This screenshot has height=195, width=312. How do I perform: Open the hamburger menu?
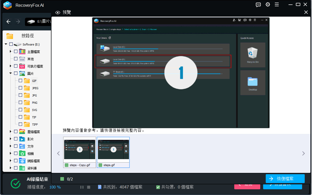[277, 4]
